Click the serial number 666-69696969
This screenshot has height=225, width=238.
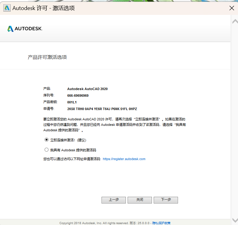pyautogui.click(x=78, y=96)
